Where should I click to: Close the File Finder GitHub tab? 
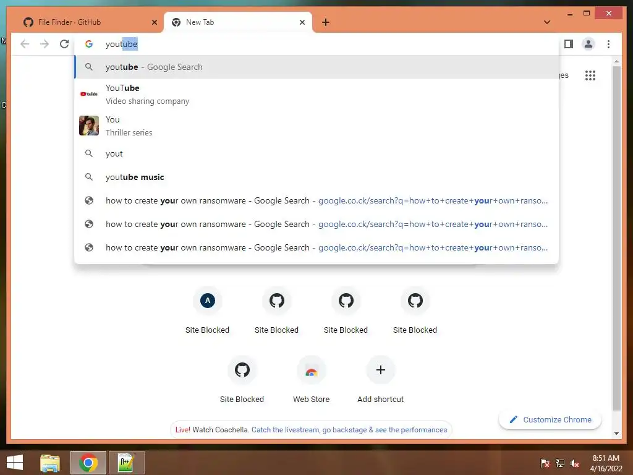[154, 22]
